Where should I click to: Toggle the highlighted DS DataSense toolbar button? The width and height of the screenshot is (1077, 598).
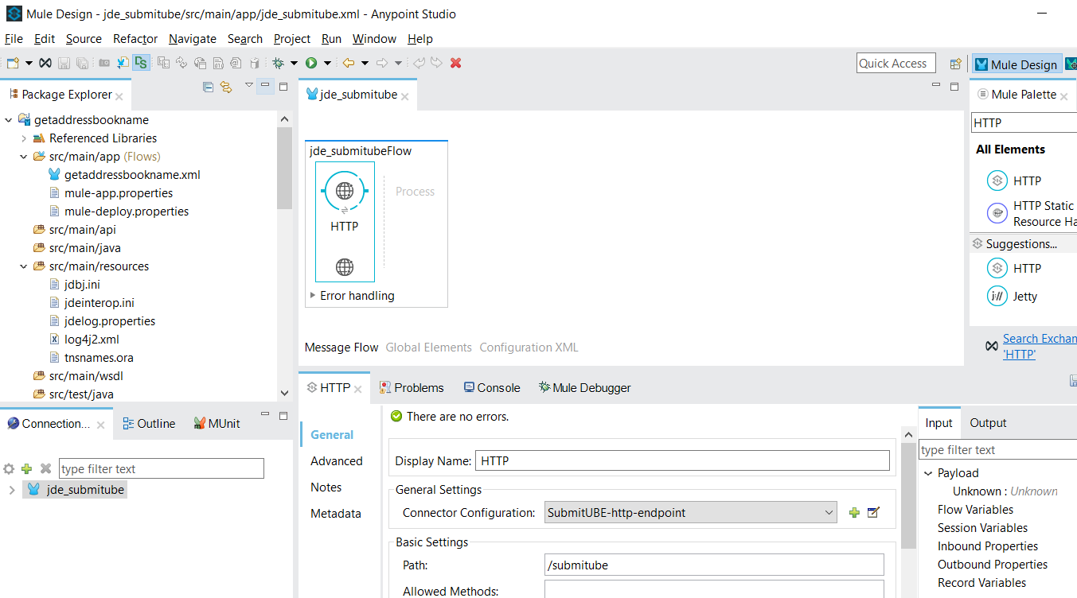point(141,63)
